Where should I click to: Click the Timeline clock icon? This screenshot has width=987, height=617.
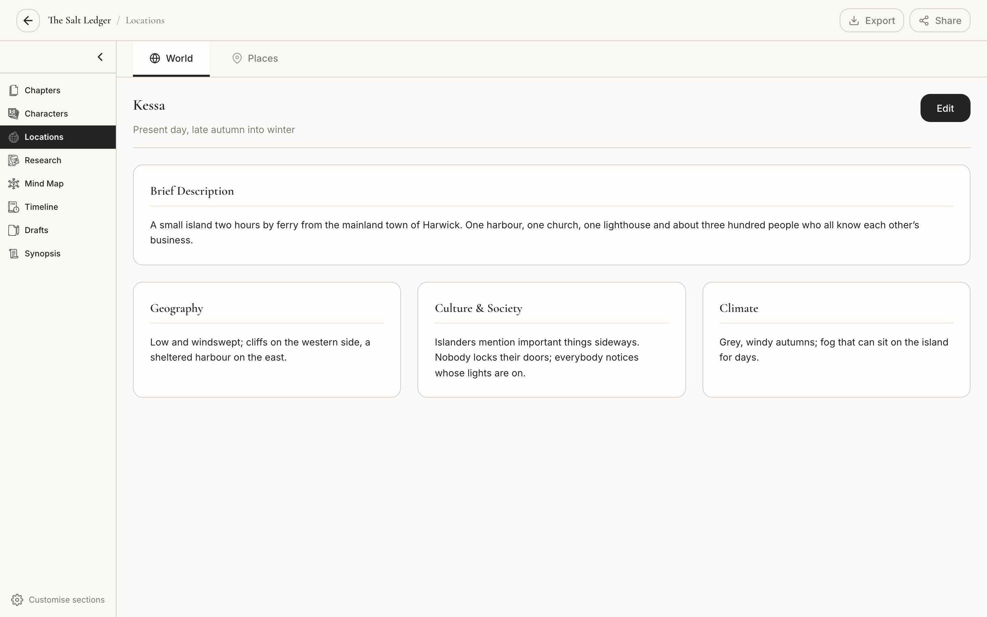(13, 207)
